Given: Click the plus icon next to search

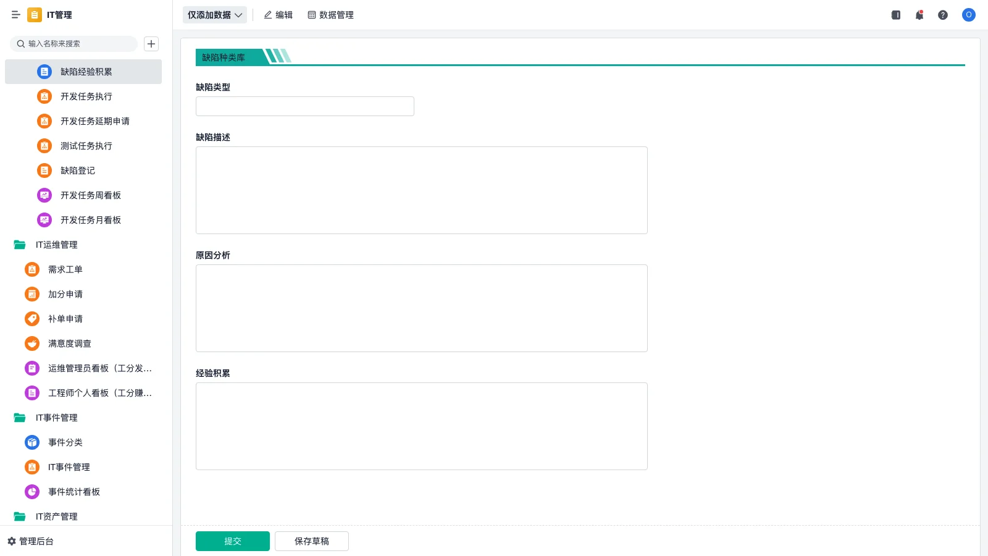Looking at the screenshot, I should click(x=151, y=44).
